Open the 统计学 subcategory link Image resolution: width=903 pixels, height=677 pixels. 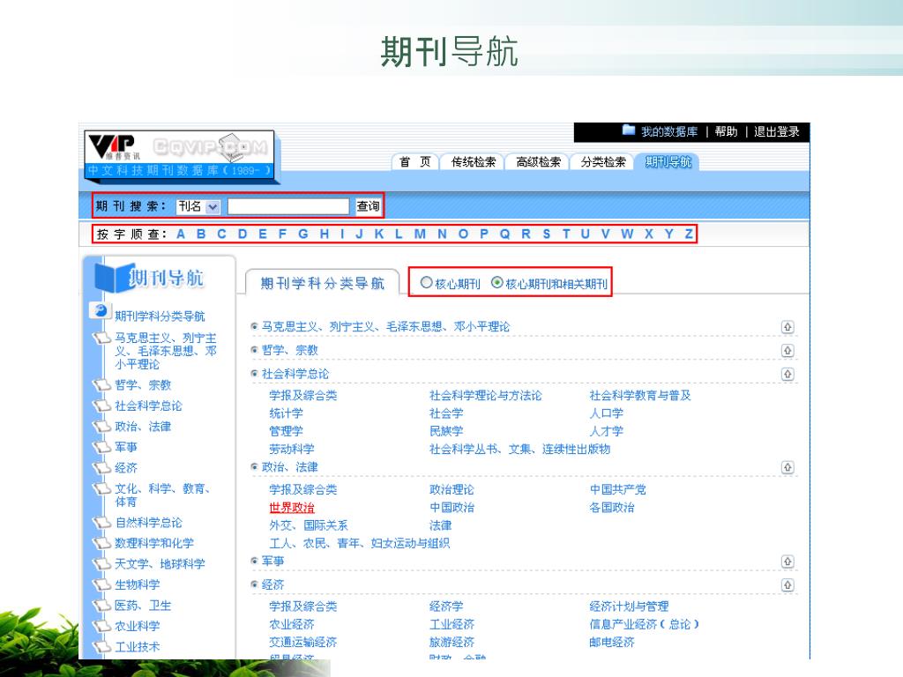(287, 413)
